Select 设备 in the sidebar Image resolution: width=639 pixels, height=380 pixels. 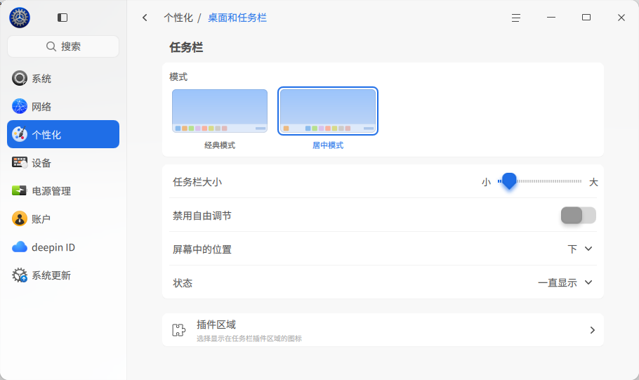[x=63, y=163]
